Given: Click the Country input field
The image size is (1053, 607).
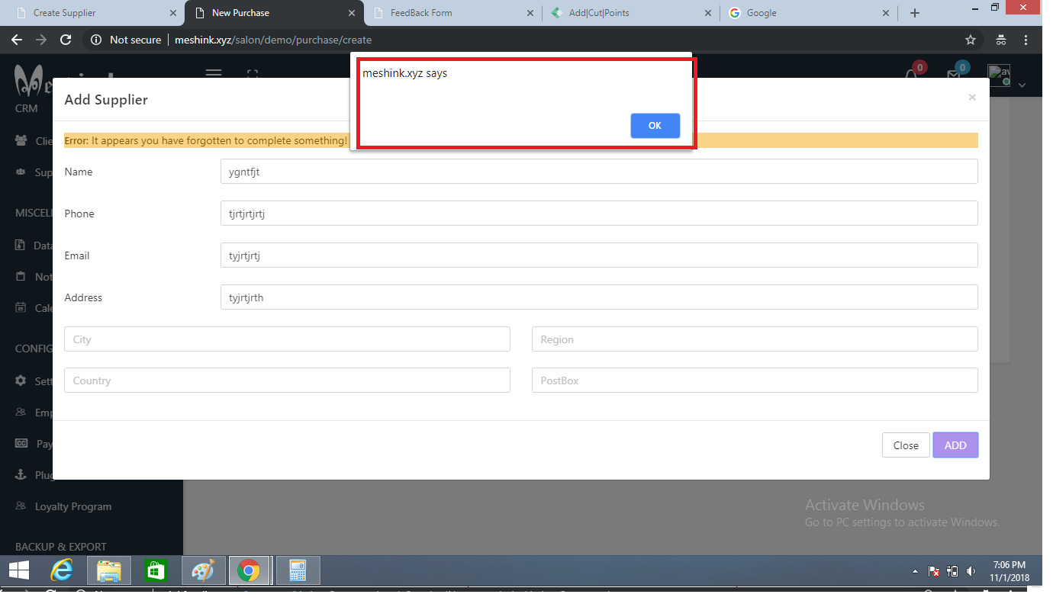Looking at the screenshot, I should pyautogui.click(x=287, y=381).
